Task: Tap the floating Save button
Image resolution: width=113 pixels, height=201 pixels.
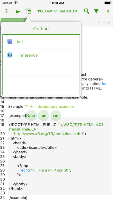Action: pos(31,116)
